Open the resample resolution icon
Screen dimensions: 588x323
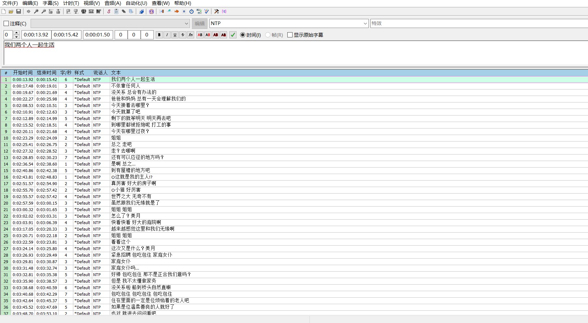[x=184, y=11]
